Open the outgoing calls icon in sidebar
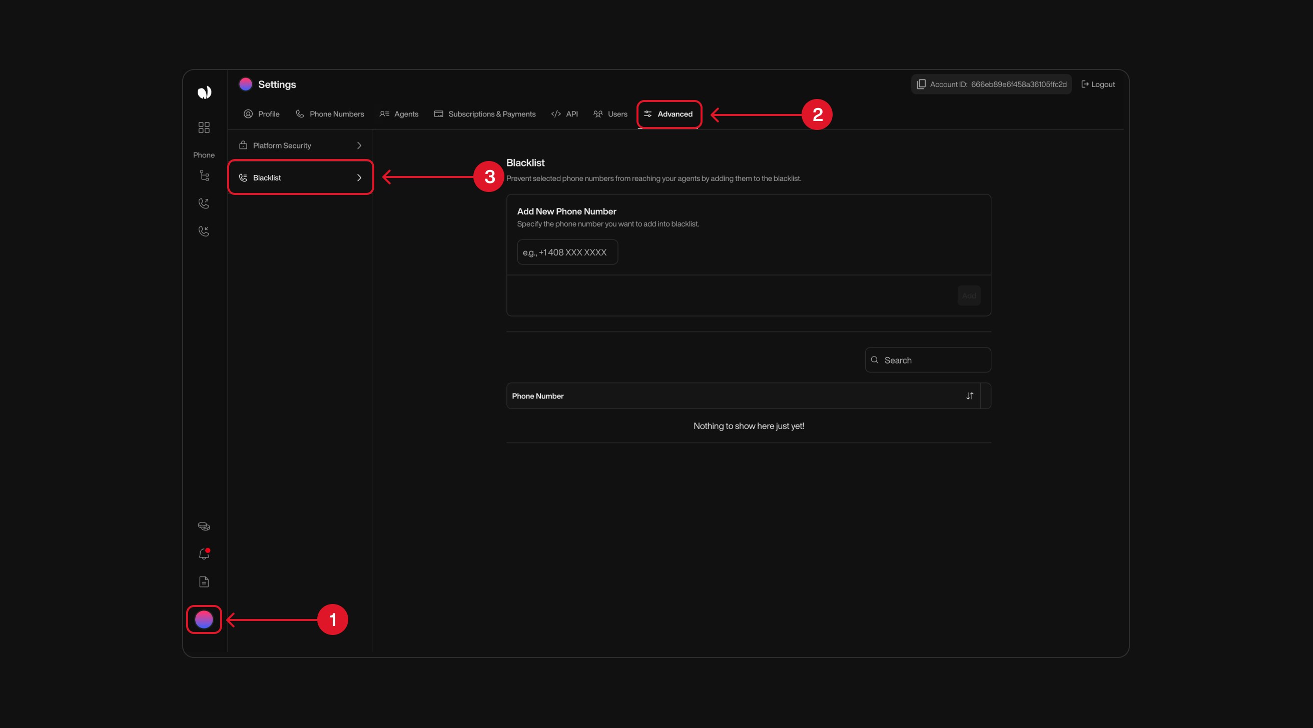Image resolution: width=1313 pixels, height=728 pixels. coord(204,203)
